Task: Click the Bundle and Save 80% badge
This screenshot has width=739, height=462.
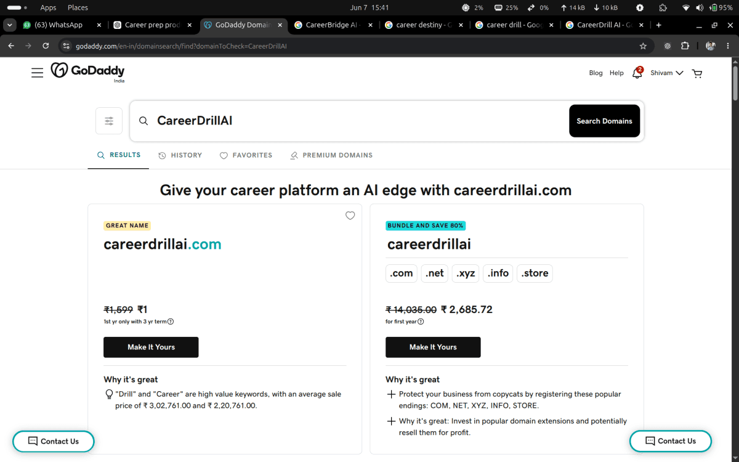Action: [x=426, y=225]
